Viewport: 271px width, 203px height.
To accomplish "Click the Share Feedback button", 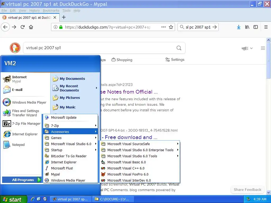I will coord(247,190).
